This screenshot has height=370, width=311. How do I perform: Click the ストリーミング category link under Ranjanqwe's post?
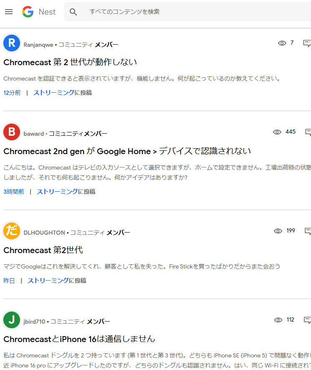click(x=53, y=93)
